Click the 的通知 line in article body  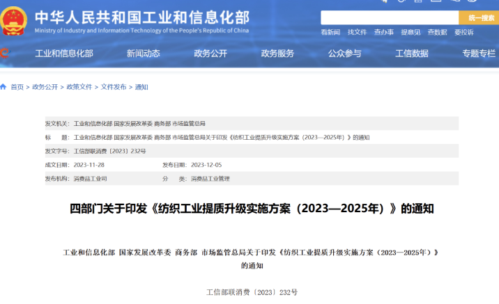pyautogui.click(x=252, y=266)
